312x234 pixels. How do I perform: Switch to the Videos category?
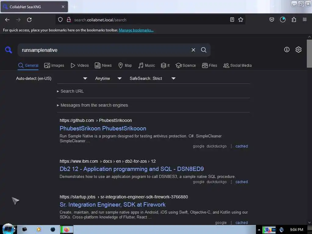point(80,66)
